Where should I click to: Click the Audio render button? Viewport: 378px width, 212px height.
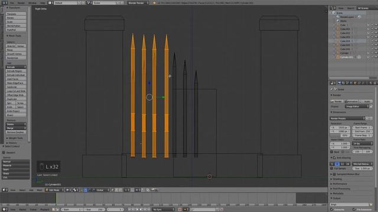click(x=366, y=101)
